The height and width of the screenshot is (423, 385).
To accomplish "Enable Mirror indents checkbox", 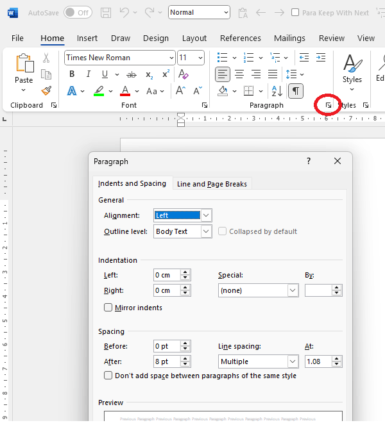I will pos(108,308).
